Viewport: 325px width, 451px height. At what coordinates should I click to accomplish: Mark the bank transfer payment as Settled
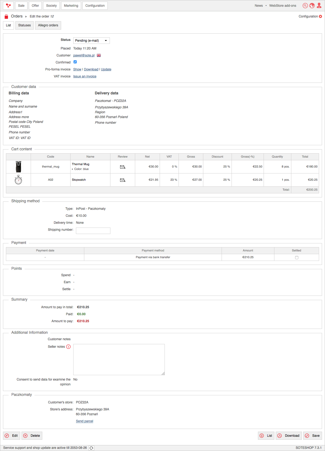coord(297,258)
